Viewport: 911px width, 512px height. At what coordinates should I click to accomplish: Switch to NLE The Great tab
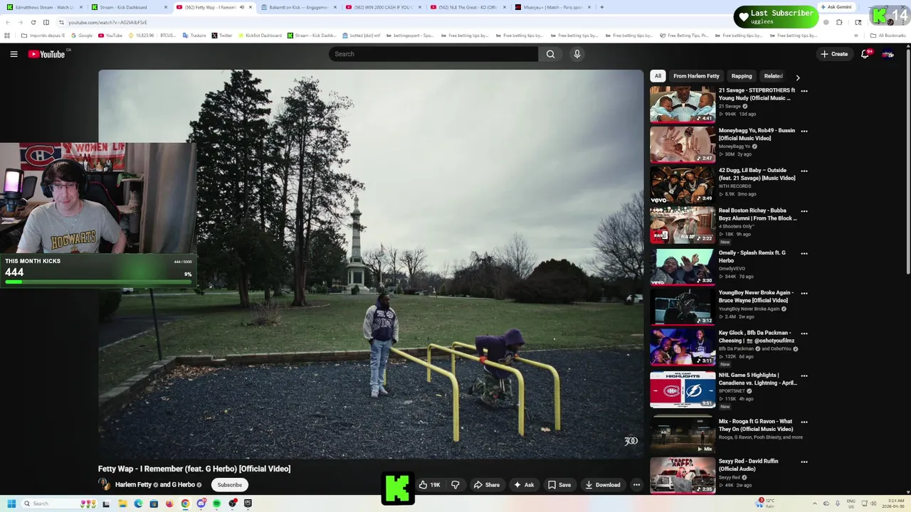[x=468, y=7]
